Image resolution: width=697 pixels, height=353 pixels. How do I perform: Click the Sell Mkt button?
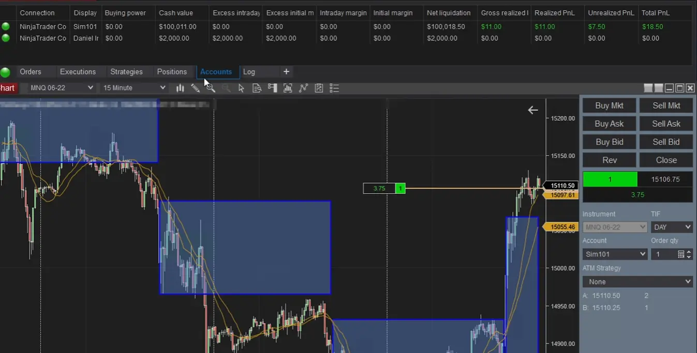666,105
